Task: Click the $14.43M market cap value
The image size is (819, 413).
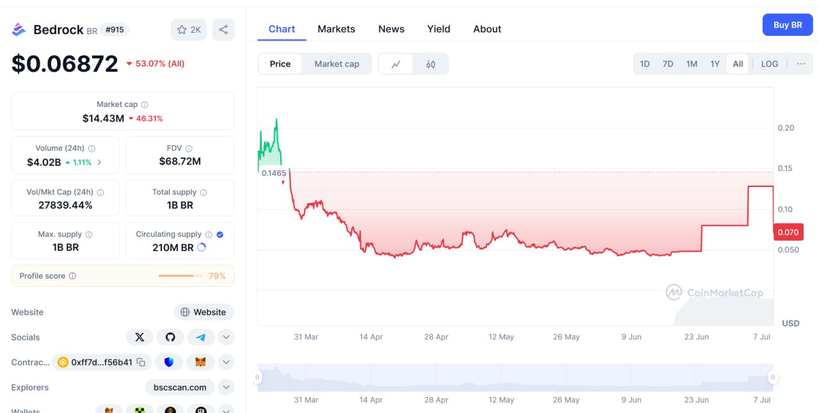Action: [x=103, y=118]
